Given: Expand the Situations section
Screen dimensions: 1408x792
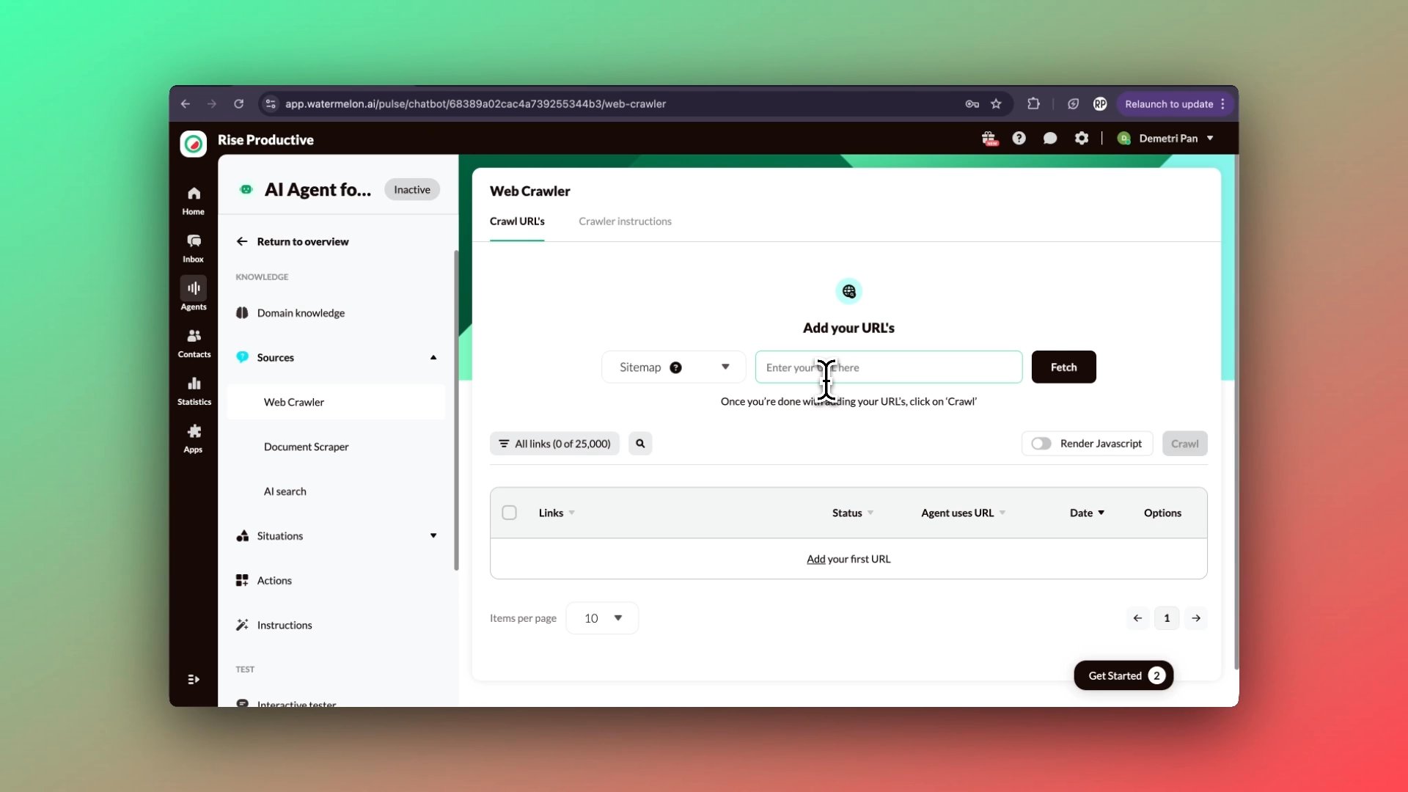Looking at the screenshot, I should coord(433,536).
